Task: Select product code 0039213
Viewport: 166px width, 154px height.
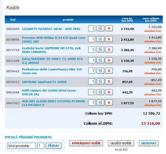Action: (13, 82)
